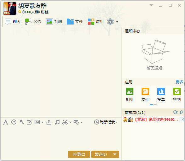Click the music note share icon

click(x=57, y=122)
